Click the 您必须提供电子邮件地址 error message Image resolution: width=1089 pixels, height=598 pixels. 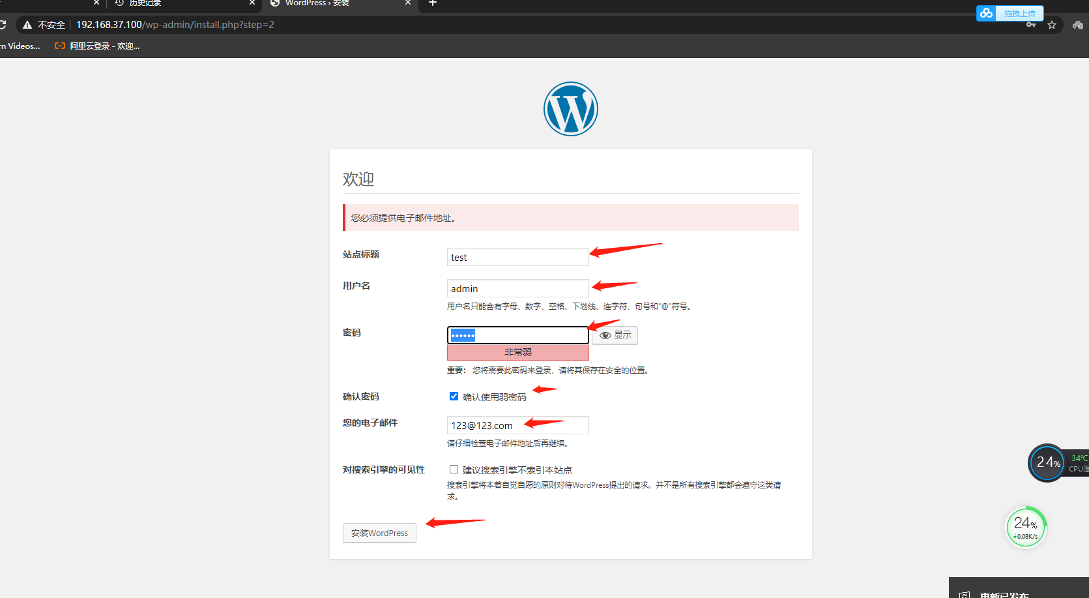[571, 218]
